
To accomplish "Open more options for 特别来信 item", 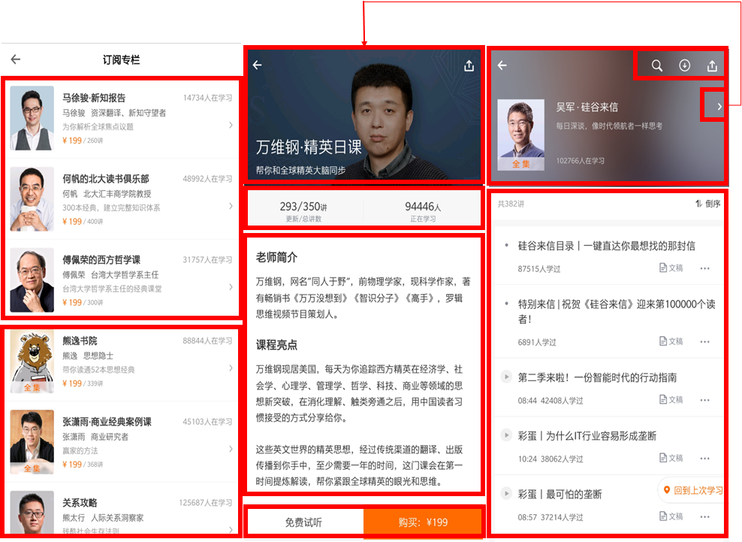I will pyautogui.click(x=704, y=341).
